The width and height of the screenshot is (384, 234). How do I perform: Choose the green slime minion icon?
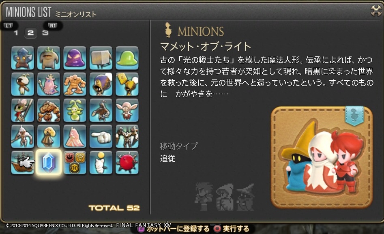tap(127, 58)
